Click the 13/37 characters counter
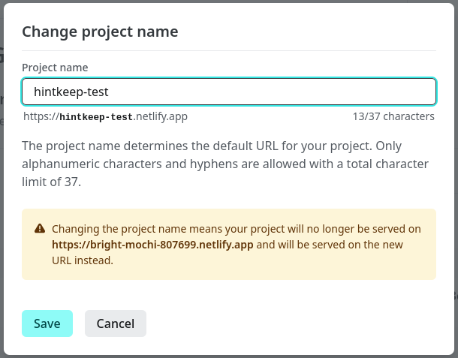Image resolution: width=458 pixels, height=358 pixels. pos(393,116)
